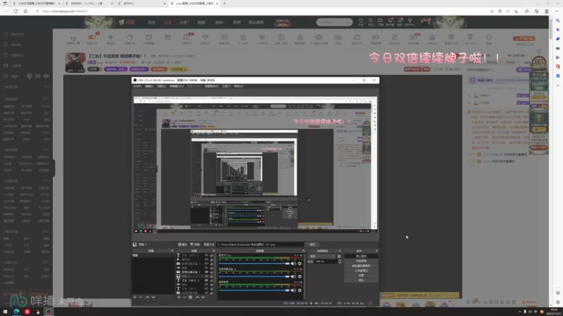Open gear settings for 麦克风/Aux mixer channel
Screen dimensions: 563x316
(300, 264)
